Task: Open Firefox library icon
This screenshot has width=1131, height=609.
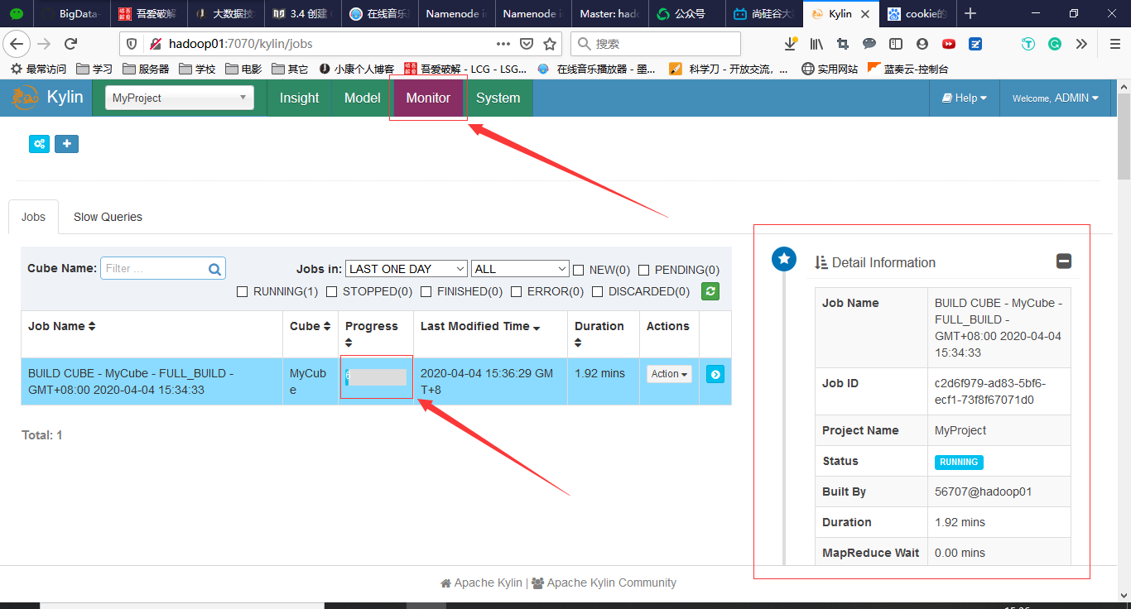Action: 817,44
